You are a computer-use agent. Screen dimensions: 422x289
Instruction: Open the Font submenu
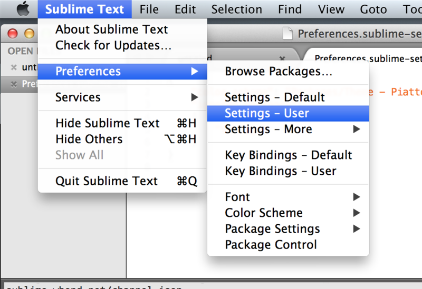click(288, 197)
